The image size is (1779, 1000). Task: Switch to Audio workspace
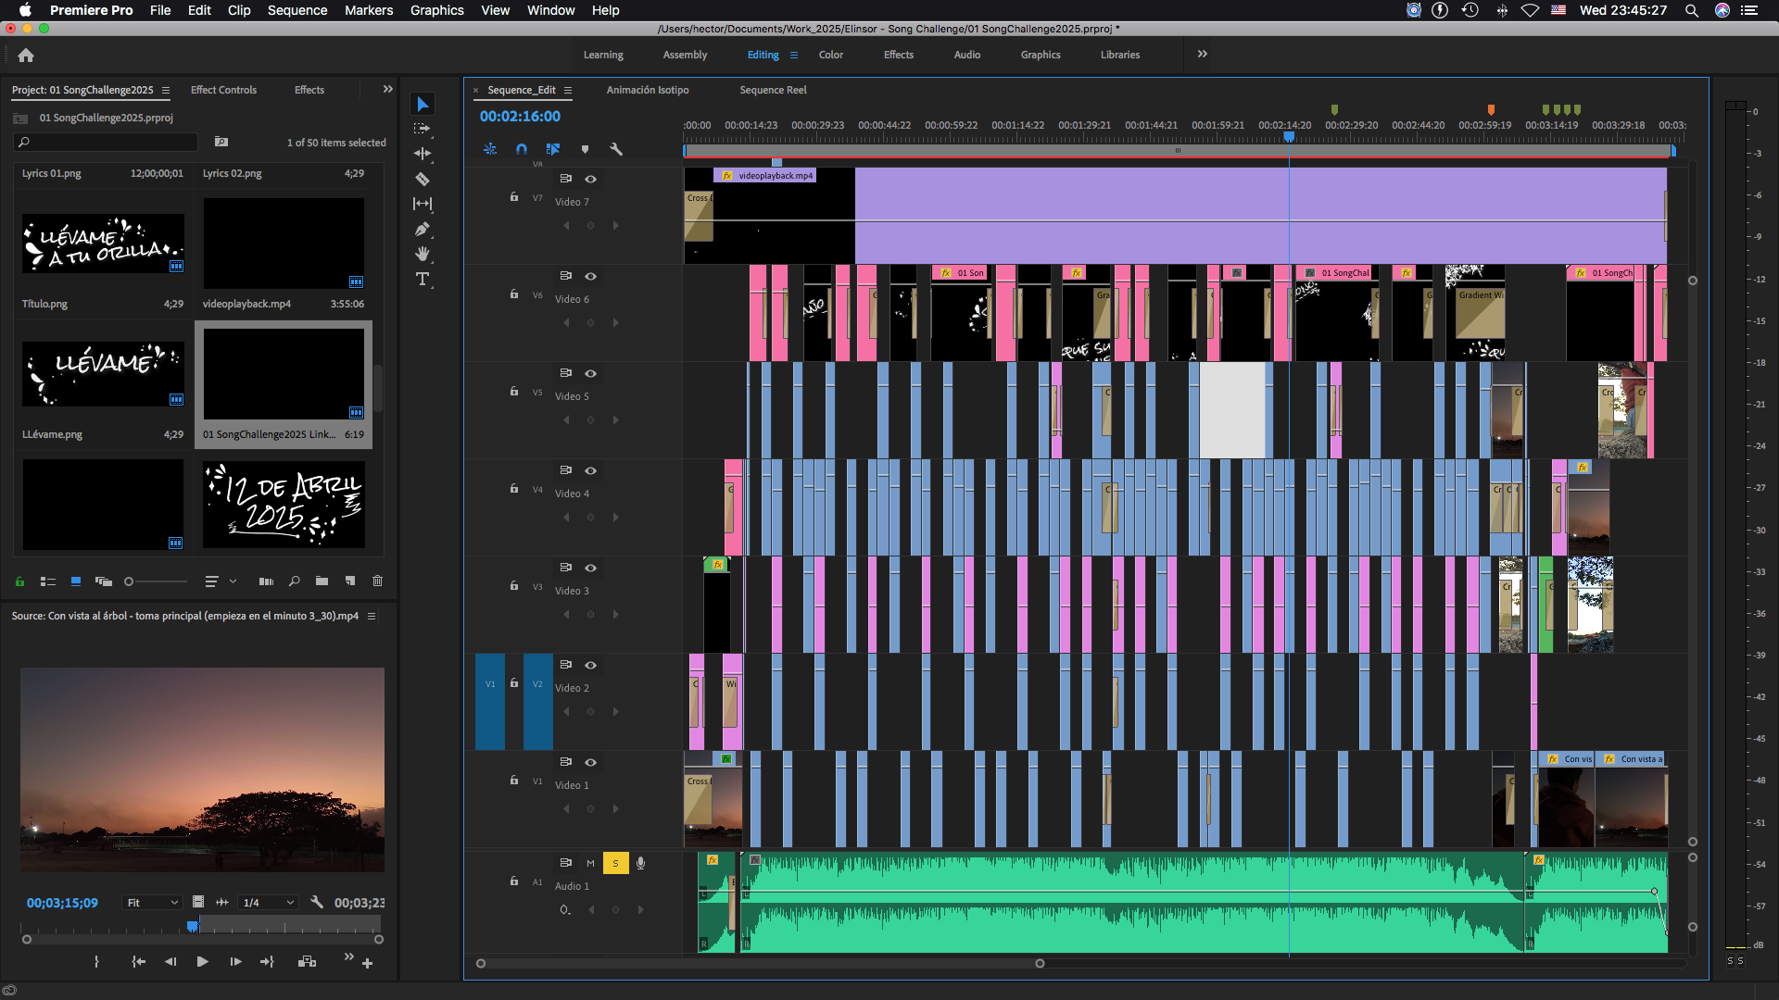(x=967, y=55)
